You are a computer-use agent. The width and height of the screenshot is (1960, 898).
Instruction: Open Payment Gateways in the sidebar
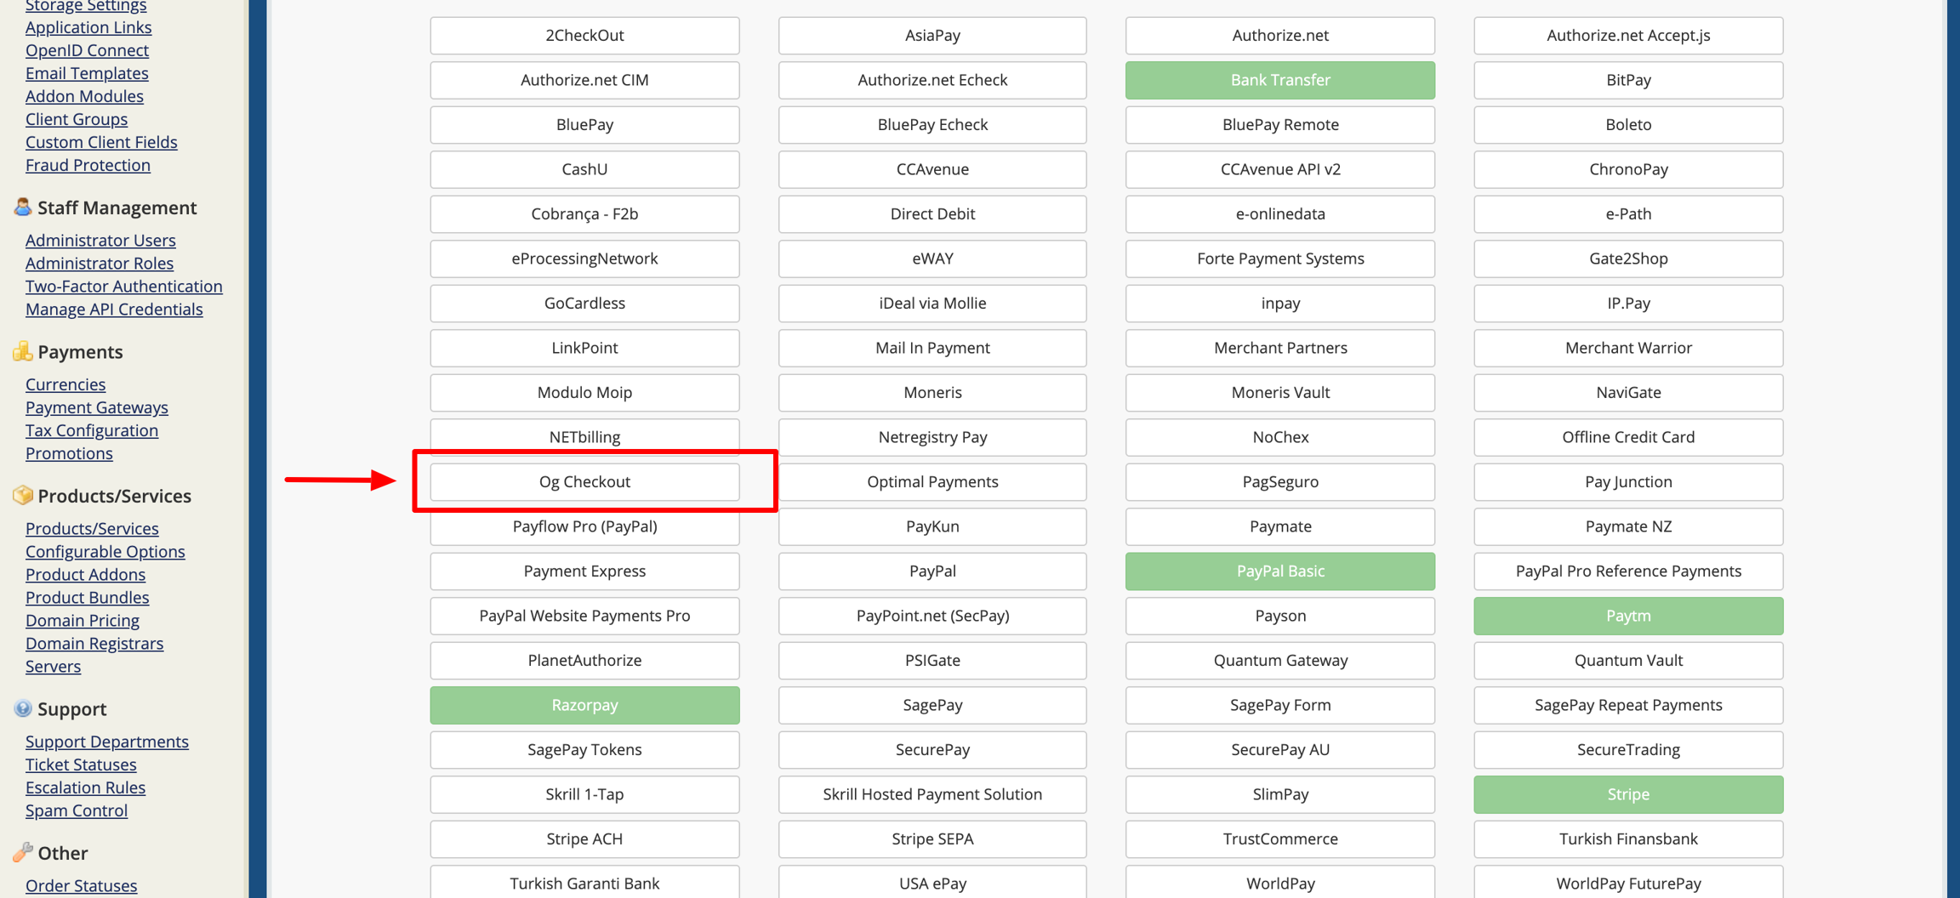point(97,407)
